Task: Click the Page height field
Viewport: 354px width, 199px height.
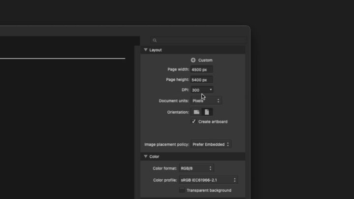Action: tap(201, 80)
